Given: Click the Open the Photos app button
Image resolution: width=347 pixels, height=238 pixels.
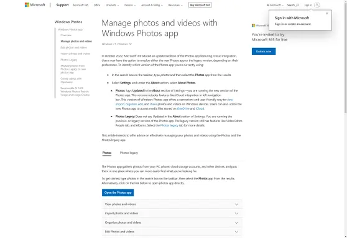Looking at the screenshot, I should [x=118, y=193].
